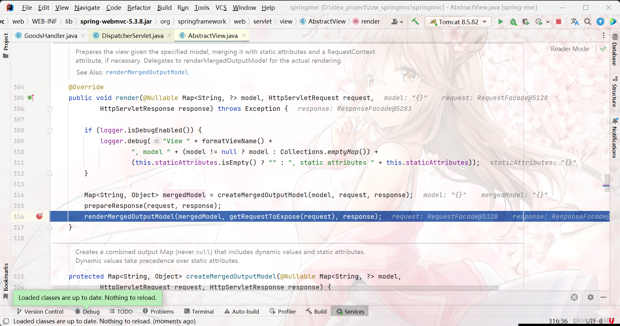Collapse the fold marker at line 306
The width and height of the screenshot is (620, 326).
[x=50, y=109]
